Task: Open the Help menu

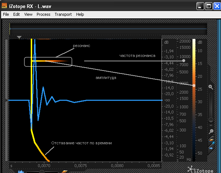Action: click(80, 14)
